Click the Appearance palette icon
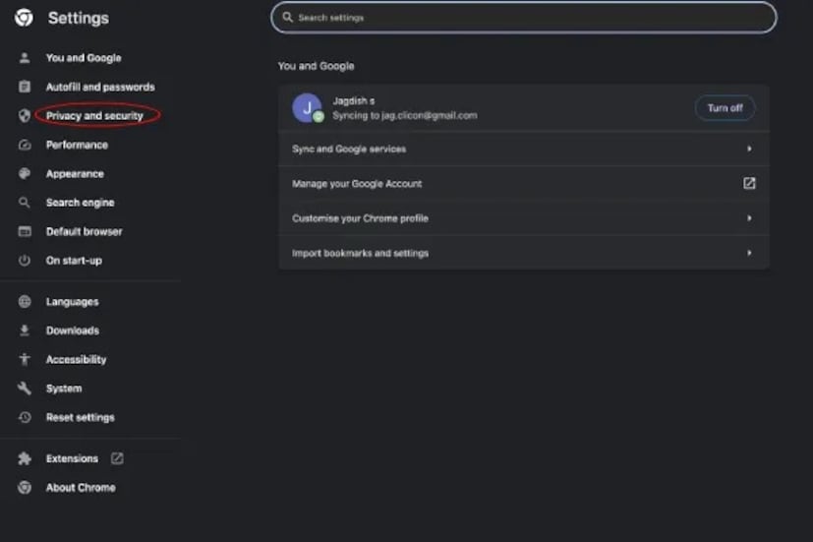 coord(25,174)
